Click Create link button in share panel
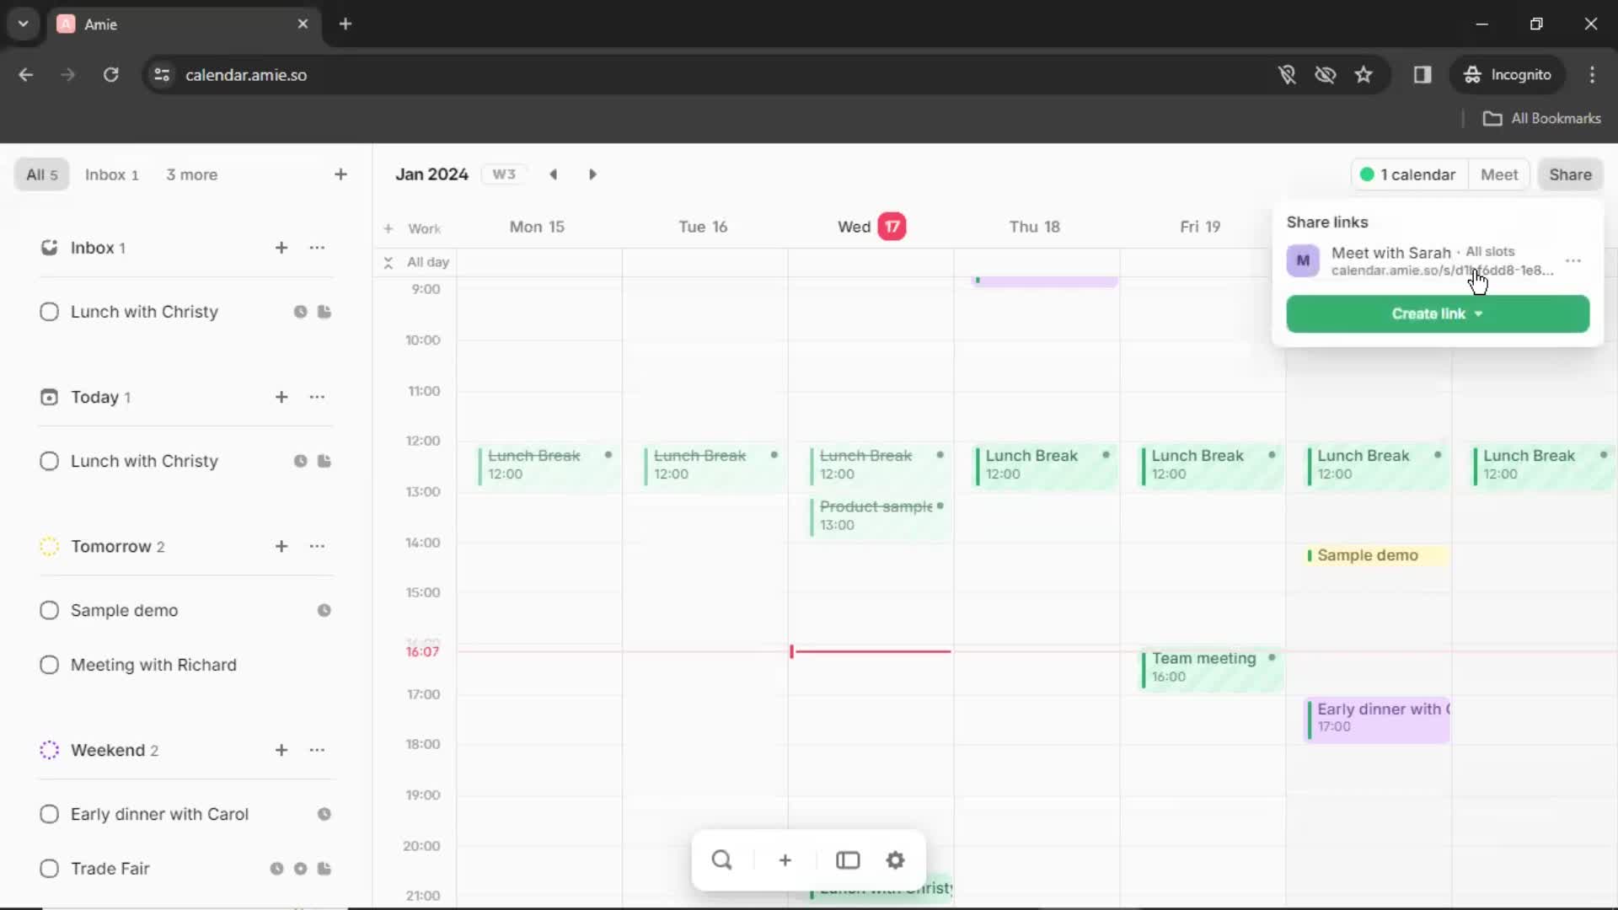1618x910 pixels. pos(1438,313)
